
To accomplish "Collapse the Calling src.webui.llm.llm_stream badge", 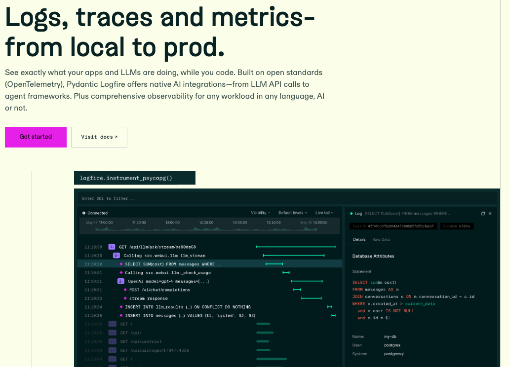I will [116, 256].
